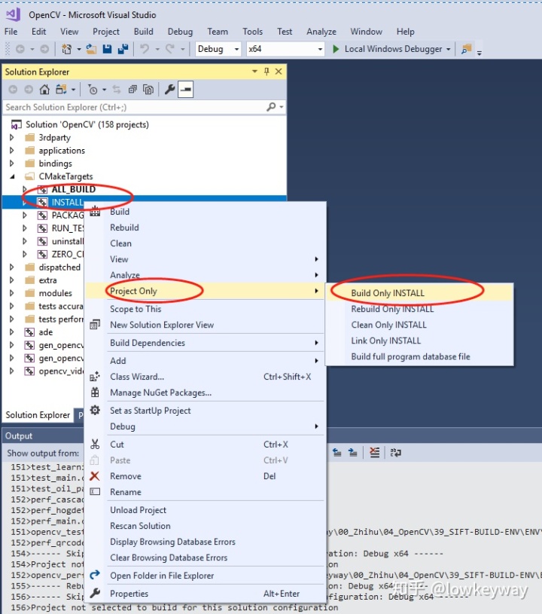The width and height of the screenshot is (542, 614).
Task: Open Build Dependencies submenu
Action: coord(206,343)
